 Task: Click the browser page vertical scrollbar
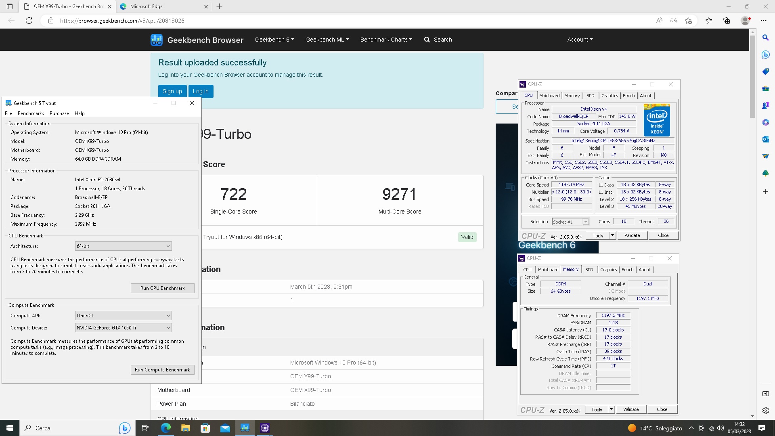[x=752, y=77]
